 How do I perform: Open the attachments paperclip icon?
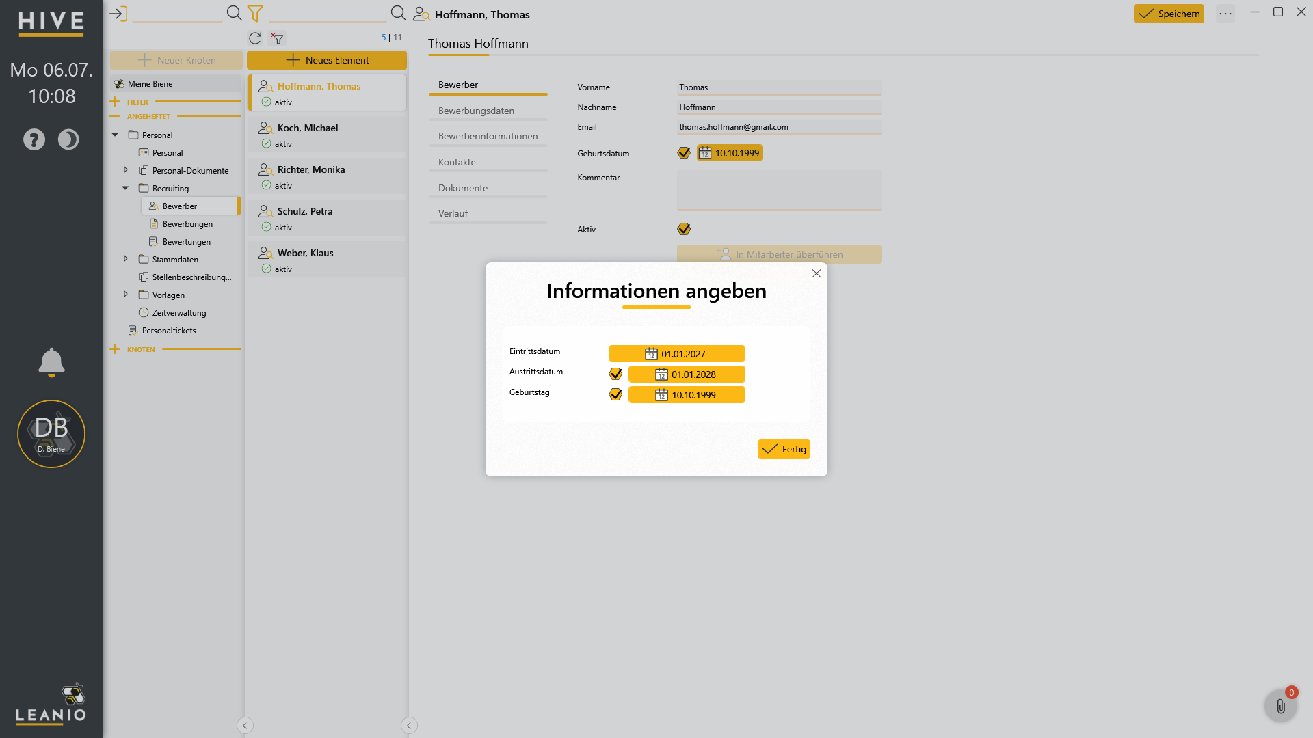[x=1281, y=706]
